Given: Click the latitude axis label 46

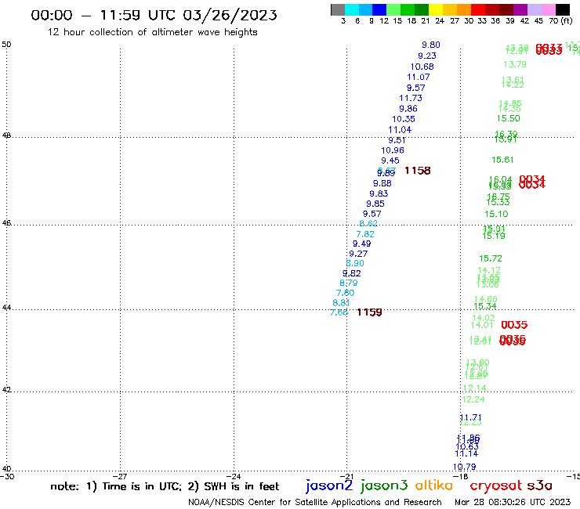Looking at the screenshot, I should click(x=6, y=223).
